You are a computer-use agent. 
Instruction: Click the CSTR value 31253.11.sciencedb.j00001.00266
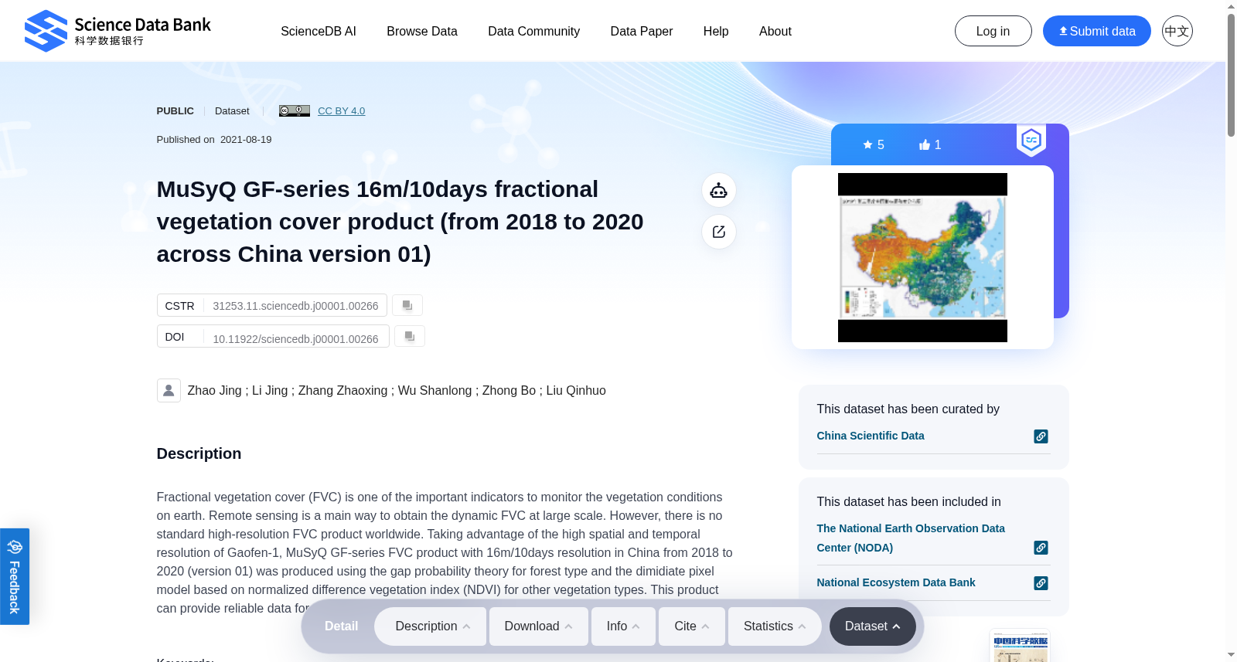[295, 306]
